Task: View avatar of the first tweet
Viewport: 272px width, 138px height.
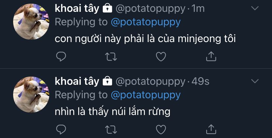Action: coord(29,22)
